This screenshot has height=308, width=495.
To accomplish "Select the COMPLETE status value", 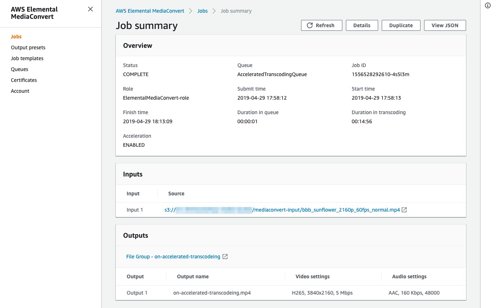I will [136, 74].
